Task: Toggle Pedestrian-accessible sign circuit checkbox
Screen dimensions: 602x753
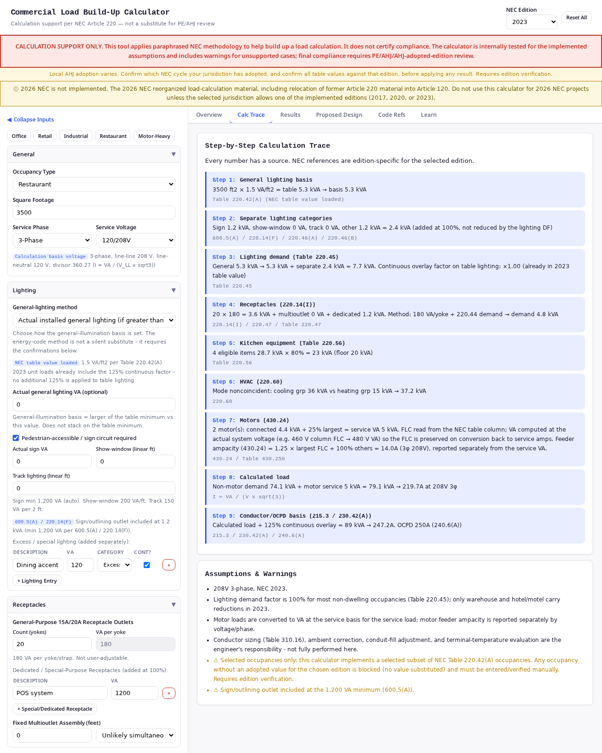Action: click(x=16, y=438)
